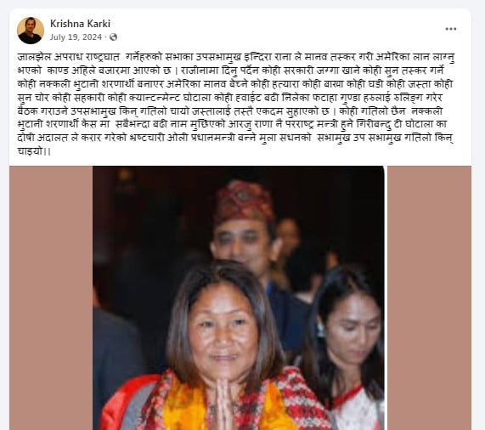Click the first line starting with जालझेल
This screenshot has width=485, height=430.
click(x=235, y=58)
